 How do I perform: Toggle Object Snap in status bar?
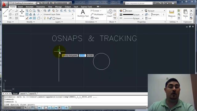43,108
